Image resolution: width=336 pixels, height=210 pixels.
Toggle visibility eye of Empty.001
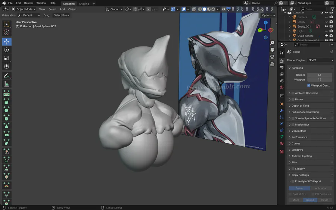[326, 26]
